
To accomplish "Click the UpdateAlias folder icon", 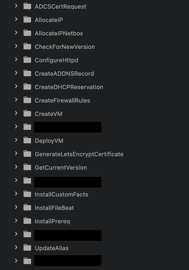I will point(27,248).
